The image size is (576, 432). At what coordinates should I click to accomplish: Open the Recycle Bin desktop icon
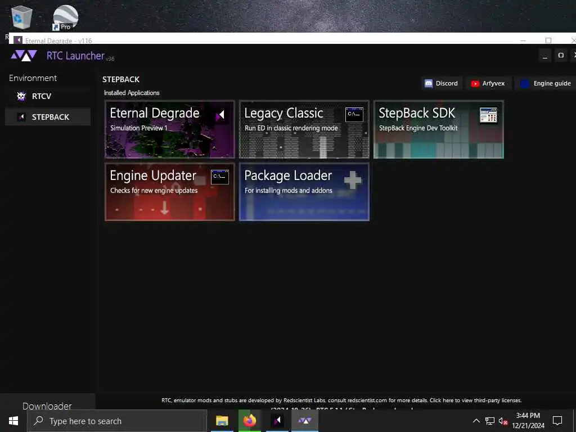point(21,17)
